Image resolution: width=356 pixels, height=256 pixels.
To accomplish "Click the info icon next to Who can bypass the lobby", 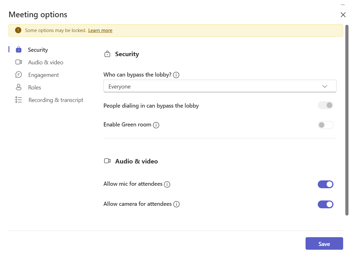I will tap(176, 75).
